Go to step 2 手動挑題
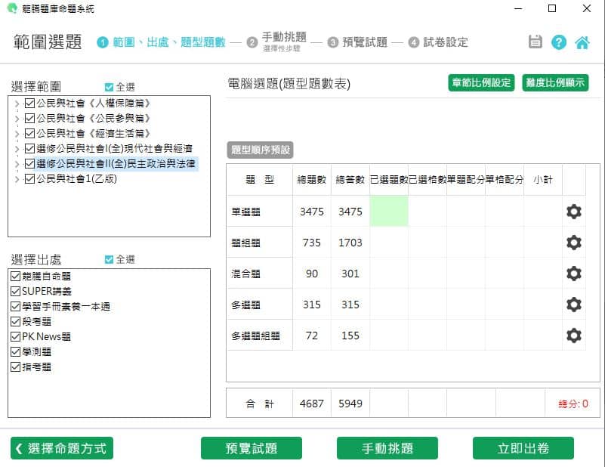 click(x=277, y=42)
